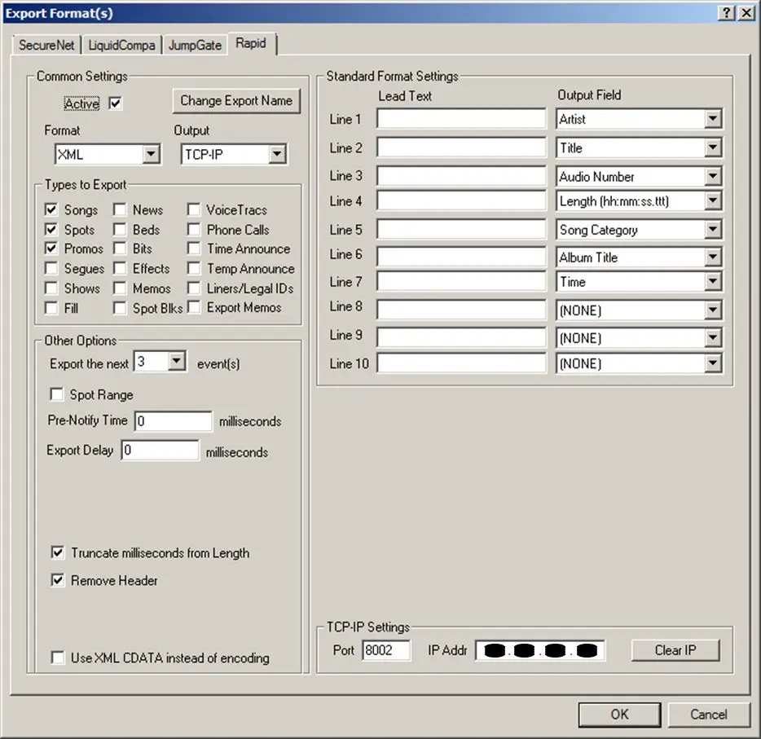Viewport: 761px width, 739px height.
Task: Enable Use XML CDATA instead of encoding
Action: click(x=58, y=658)
